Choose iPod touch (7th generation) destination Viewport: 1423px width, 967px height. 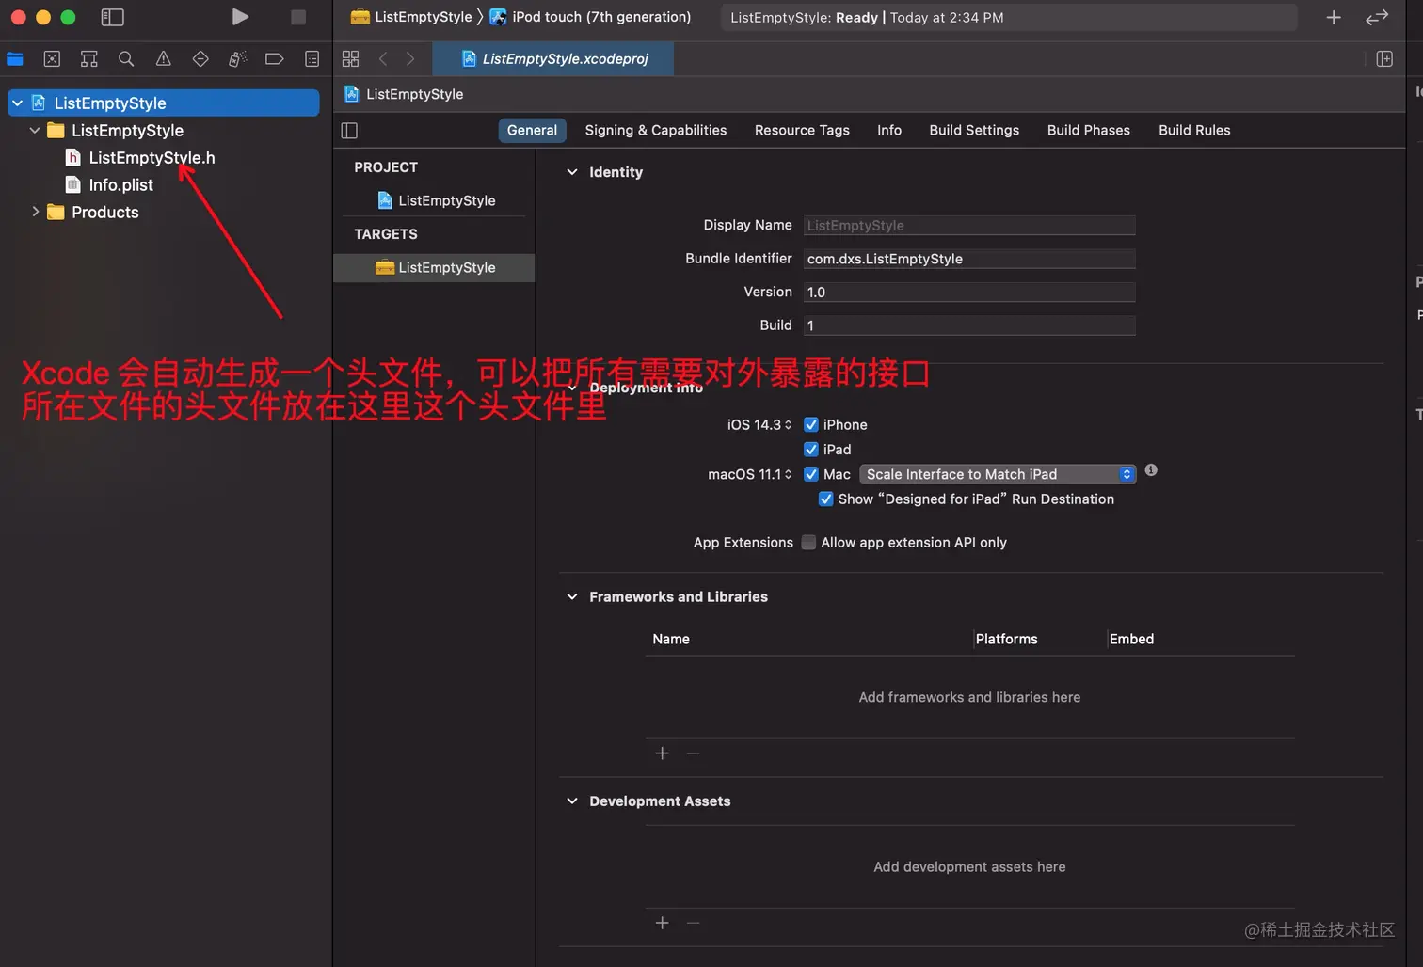point(590,17)
